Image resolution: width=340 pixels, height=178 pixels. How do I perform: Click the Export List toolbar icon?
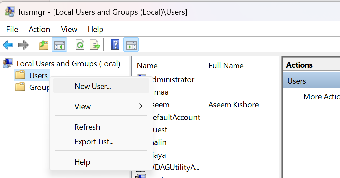click(x=95, y=45)
